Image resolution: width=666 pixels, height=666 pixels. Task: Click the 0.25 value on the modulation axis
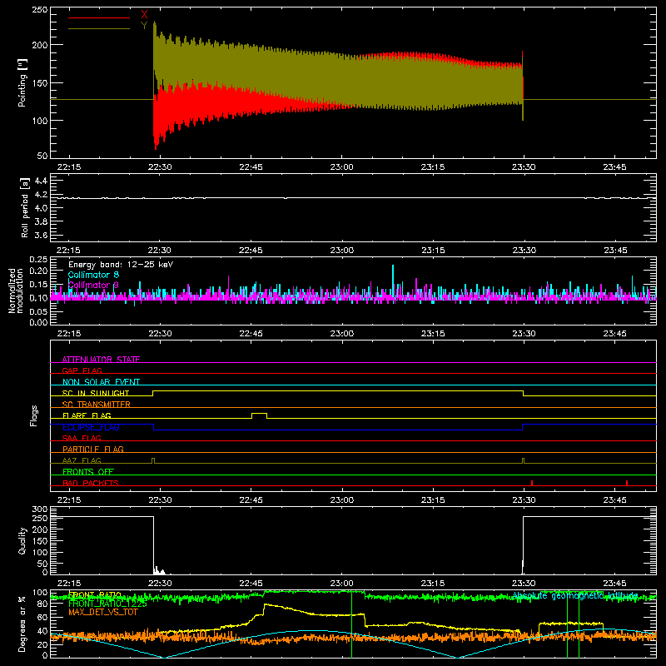point(38,260)
